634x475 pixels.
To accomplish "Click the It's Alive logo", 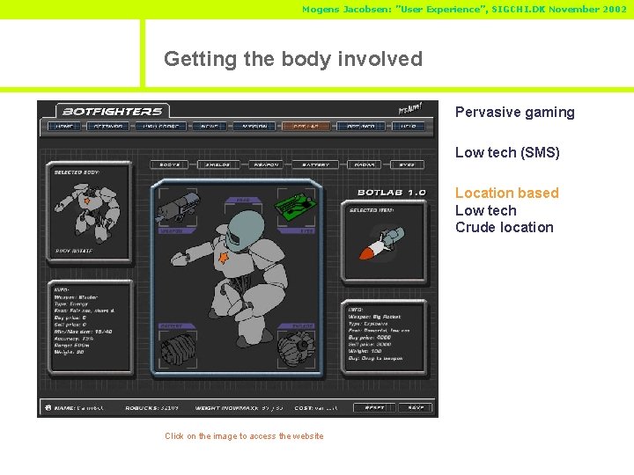I will click(410, 108).
